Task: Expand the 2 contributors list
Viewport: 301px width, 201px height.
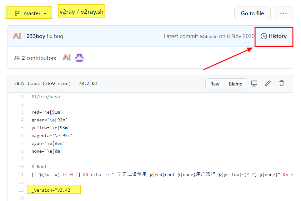Action: tap(35, 58)
